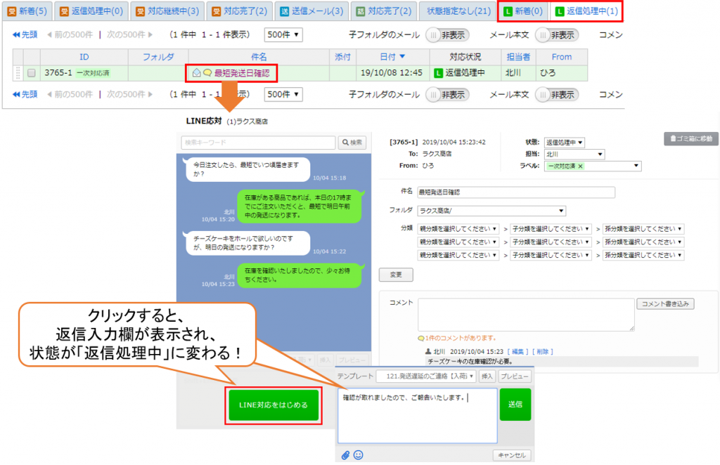720x465 pixels.
Task: Toggle top 子フォルダのメール display switch
Action: tap(447, 35)
